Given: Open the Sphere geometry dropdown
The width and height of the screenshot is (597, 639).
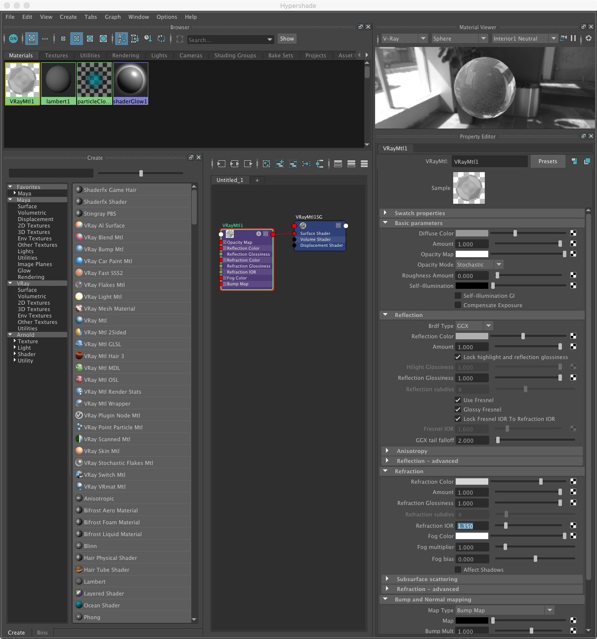Looking at the screenshot, I should click(460, 39).
